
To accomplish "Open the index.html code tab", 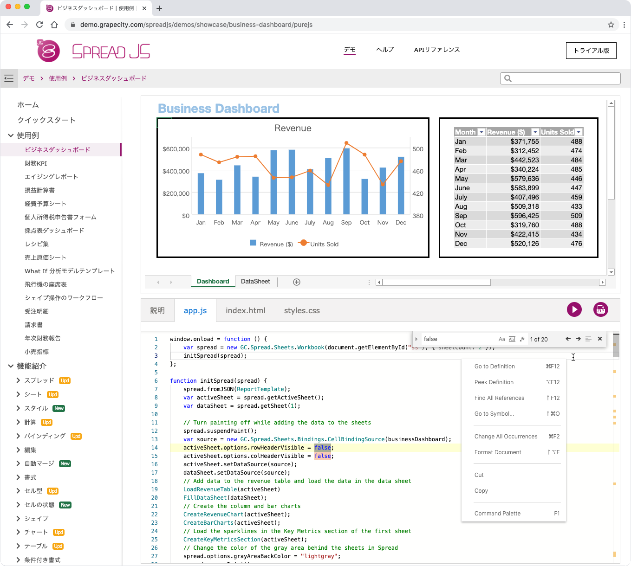I will (246, 310).
